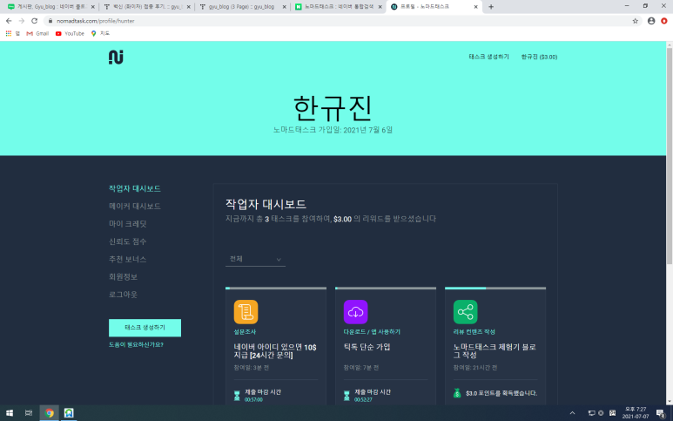The height and width of the screenshot is (421, 673).
Task: Bookmark this page with the star icon
Action: point(636,21)
